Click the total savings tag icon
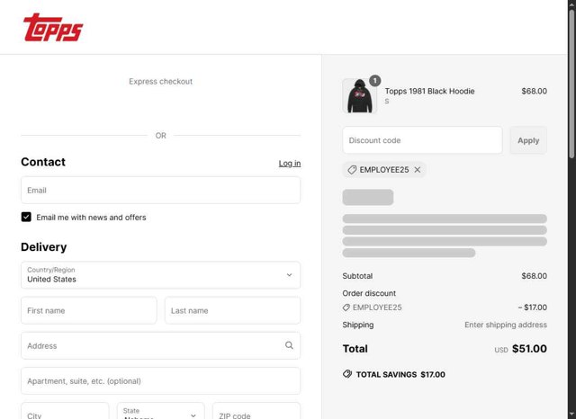This screenshot has height=419, width=576. 347,374
